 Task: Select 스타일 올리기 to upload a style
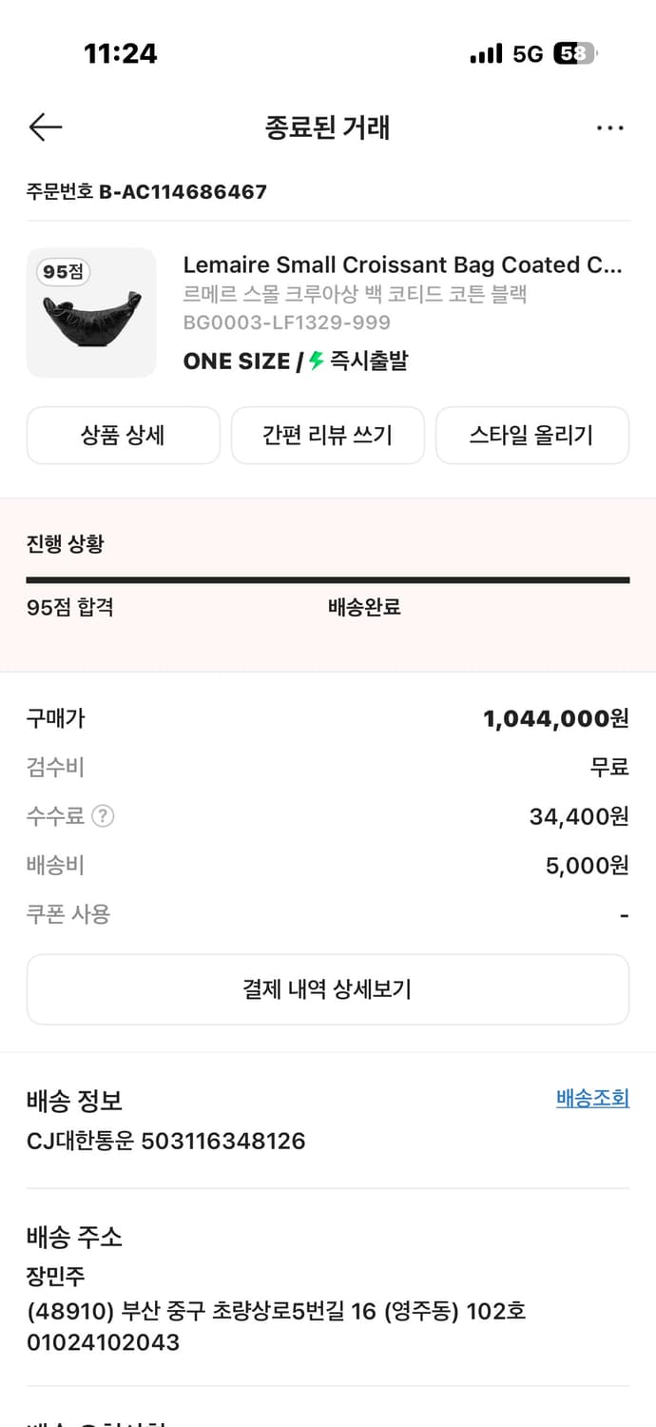click(531, 435)
